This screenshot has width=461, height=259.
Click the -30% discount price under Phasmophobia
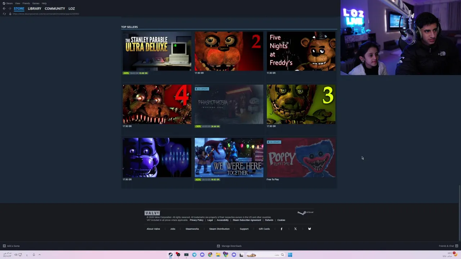click(207, 126)
